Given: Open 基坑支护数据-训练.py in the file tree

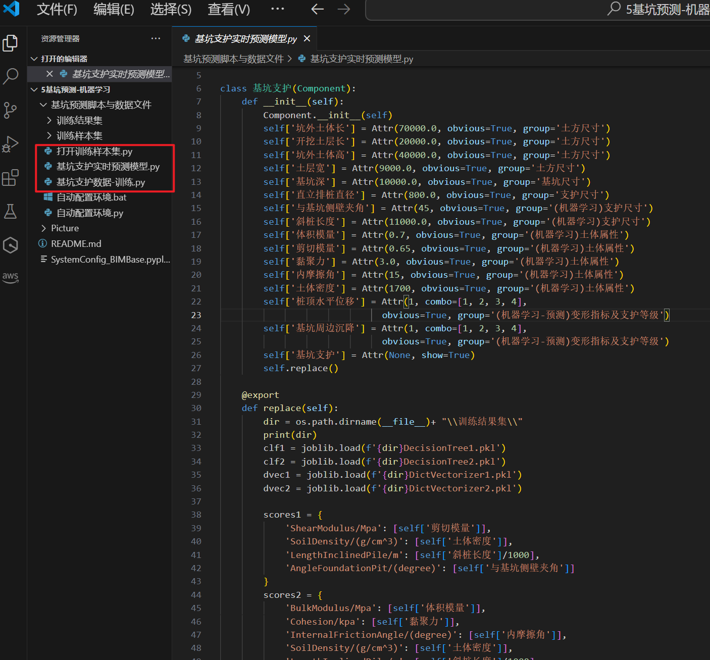Looking at the screenshot, I should click(100, 182).
